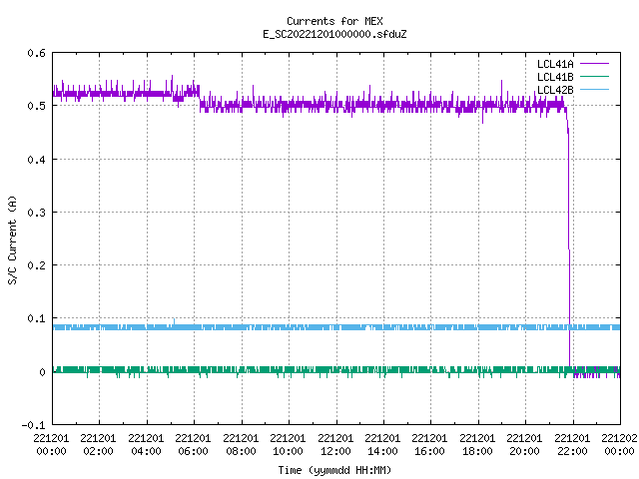Click the 221201 22:00 x-axis tick label
The height and width of the screenshot is (479, 639).
point(572,445)
